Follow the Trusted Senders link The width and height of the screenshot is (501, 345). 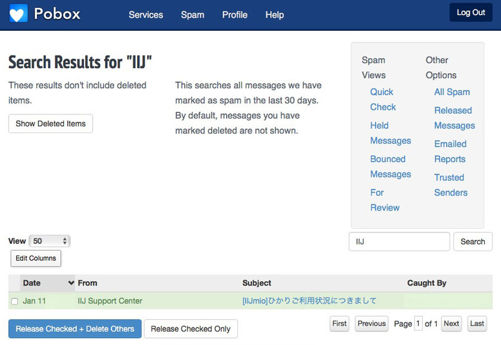tap(450, 185)
